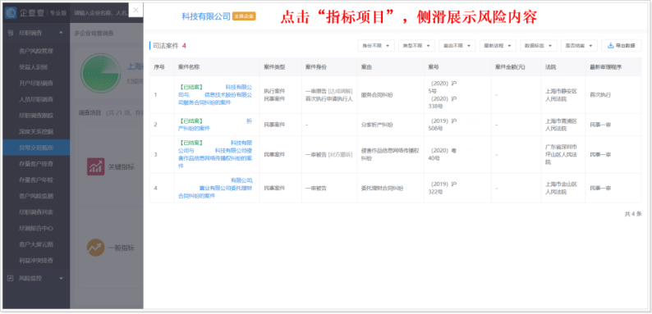The image size is (652, 314).
Task: Open case 4 委托理财合同纠纷的案件 link
Action: click(215, 188)
